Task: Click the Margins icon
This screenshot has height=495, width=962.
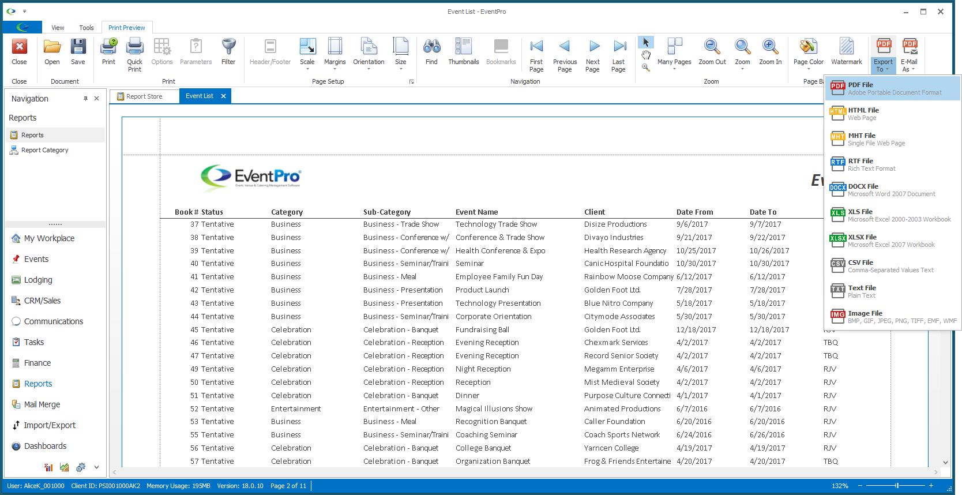Action: coord(335,47)
